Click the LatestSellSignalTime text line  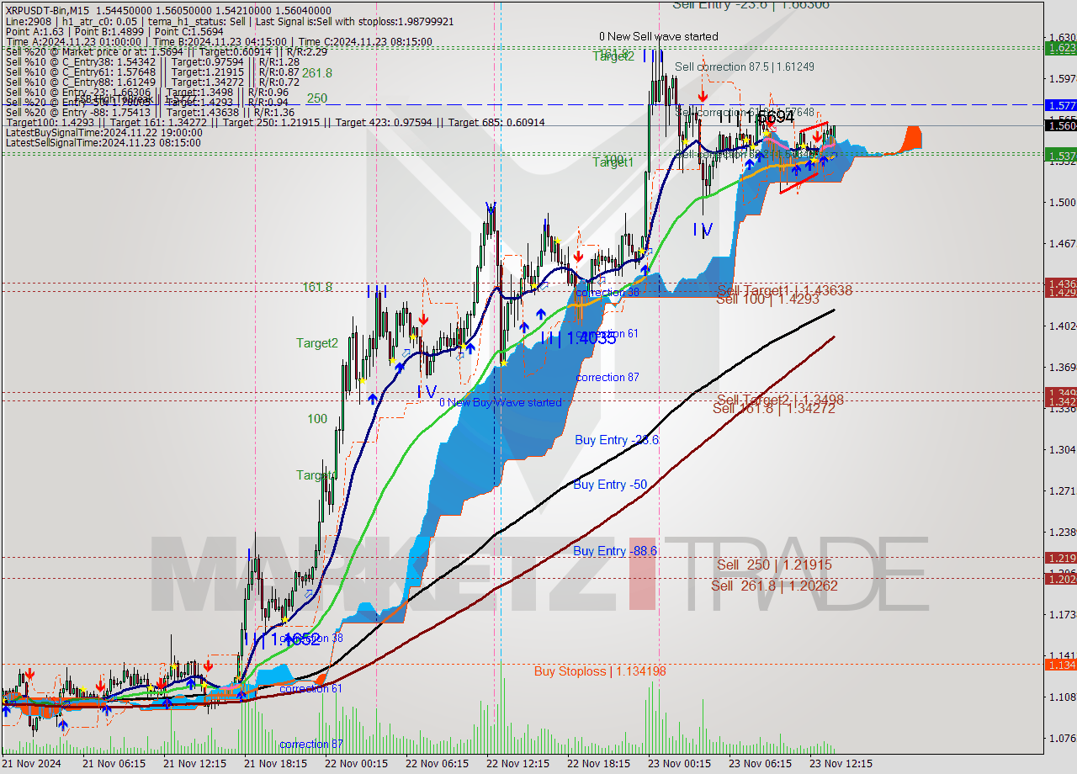(103, 142)
